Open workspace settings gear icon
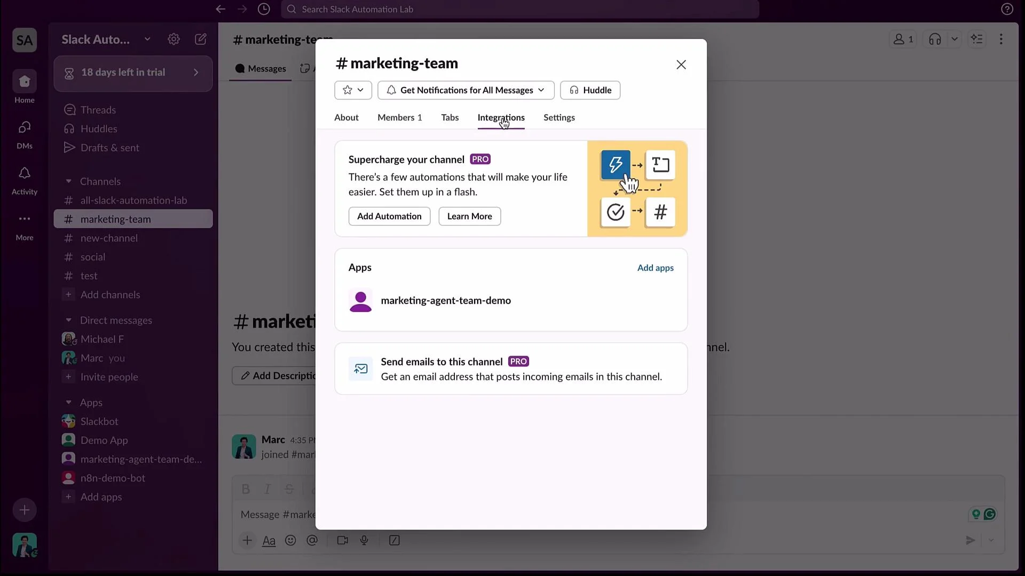 (x=174, y=39)
